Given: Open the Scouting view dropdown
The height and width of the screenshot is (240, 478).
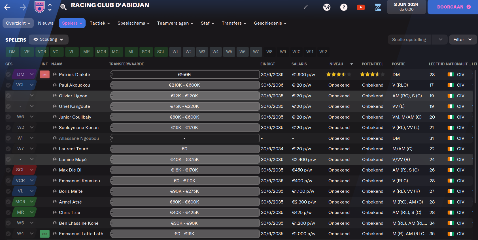Looking at the screenshot, I should click(x=48, y=39).
